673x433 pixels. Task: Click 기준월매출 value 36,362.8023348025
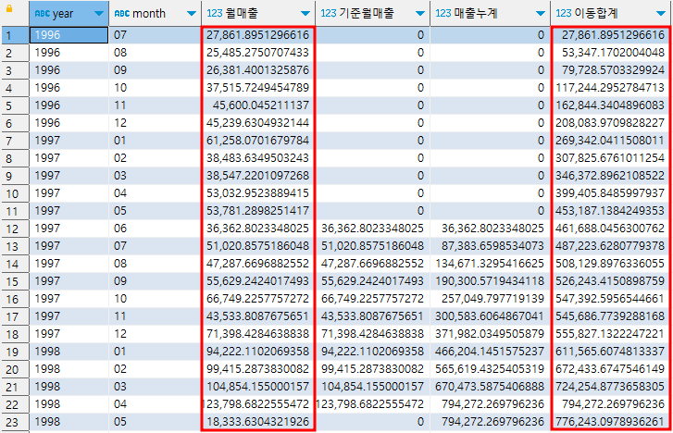click(x=372, y=229)
